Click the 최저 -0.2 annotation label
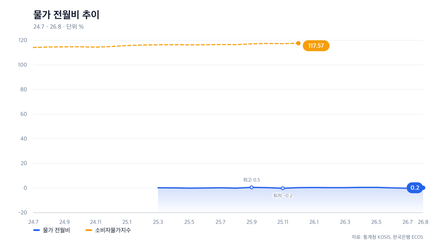This screenshot has height=245, width=438. click(x=283, y=196)
